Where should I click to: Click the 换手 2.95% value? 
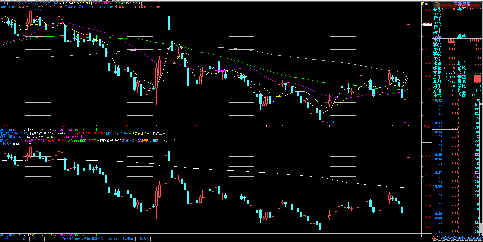450,86
